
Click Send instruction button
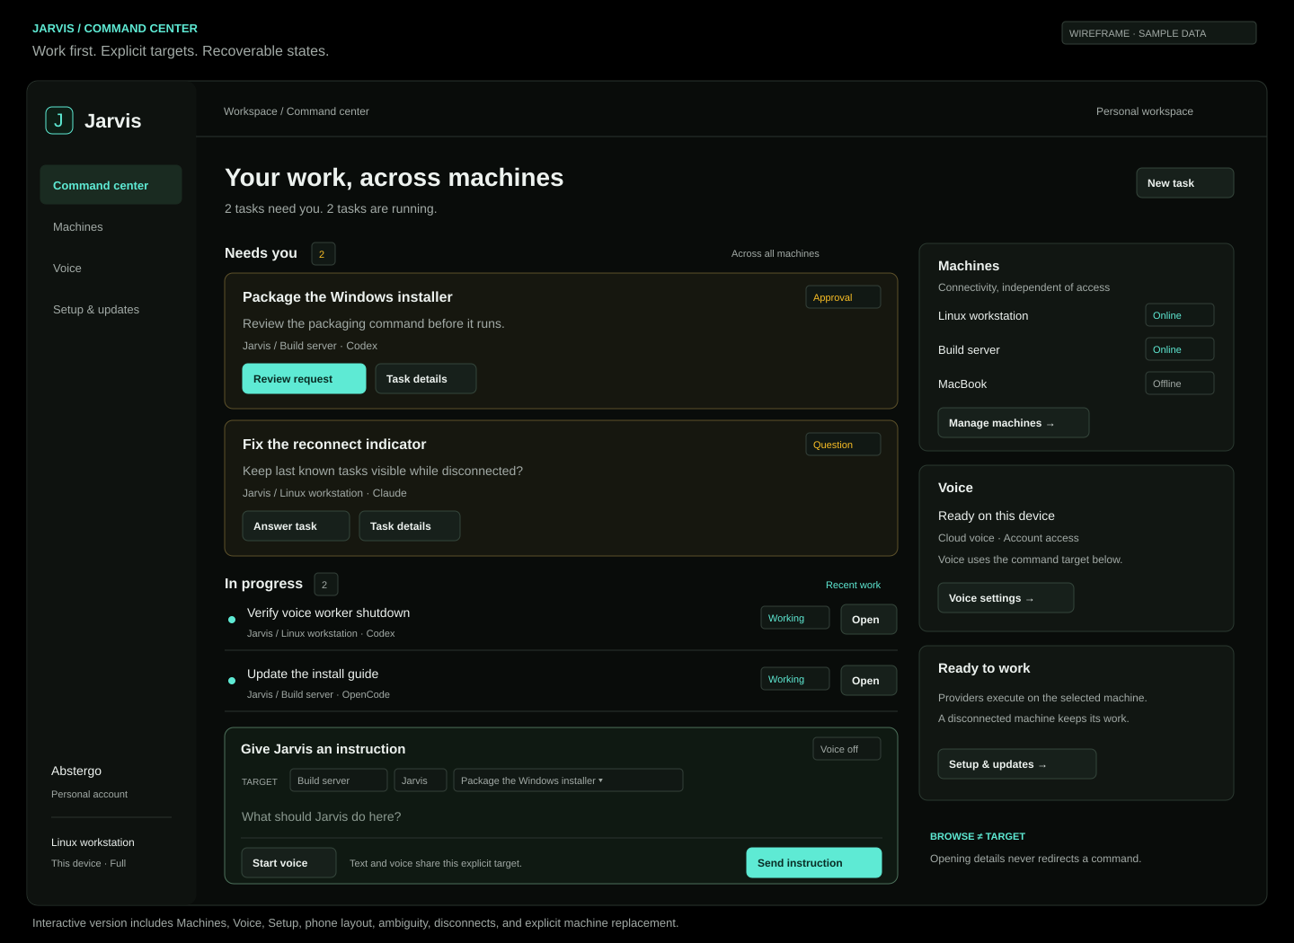click(813, 862)
